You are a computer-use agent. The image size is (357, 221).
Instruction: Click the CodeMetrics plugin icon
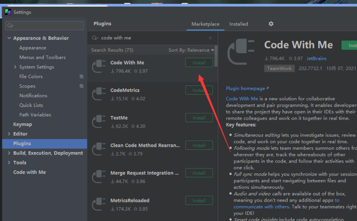point(99,94)
